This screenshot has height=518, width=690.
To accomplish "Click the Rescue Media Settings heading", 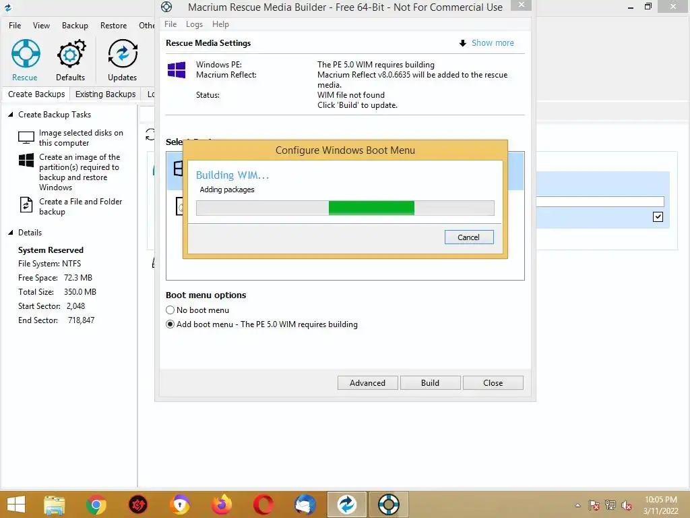I will click(208, 42).
